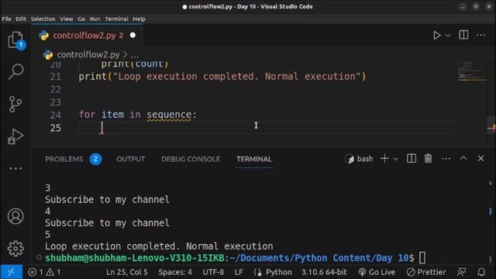Open the Edit menu
Viewport: 496px width, 279px height.
coord(21,19)
